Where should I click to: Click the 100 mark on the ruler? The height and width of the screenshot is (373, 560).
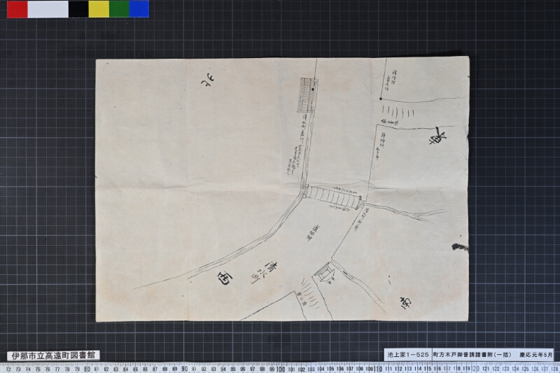tap(281, 369)
